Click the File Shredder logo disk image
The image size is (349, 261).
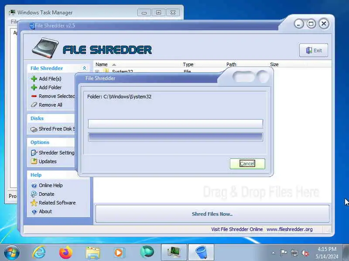[45, 48]
